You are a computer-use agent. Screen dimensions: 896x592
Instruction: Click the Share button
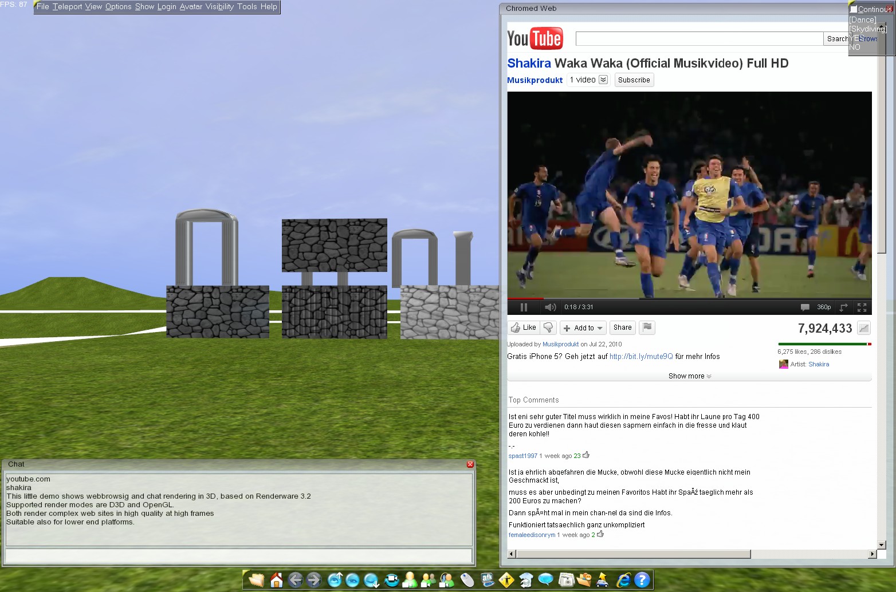click(622, 327)
